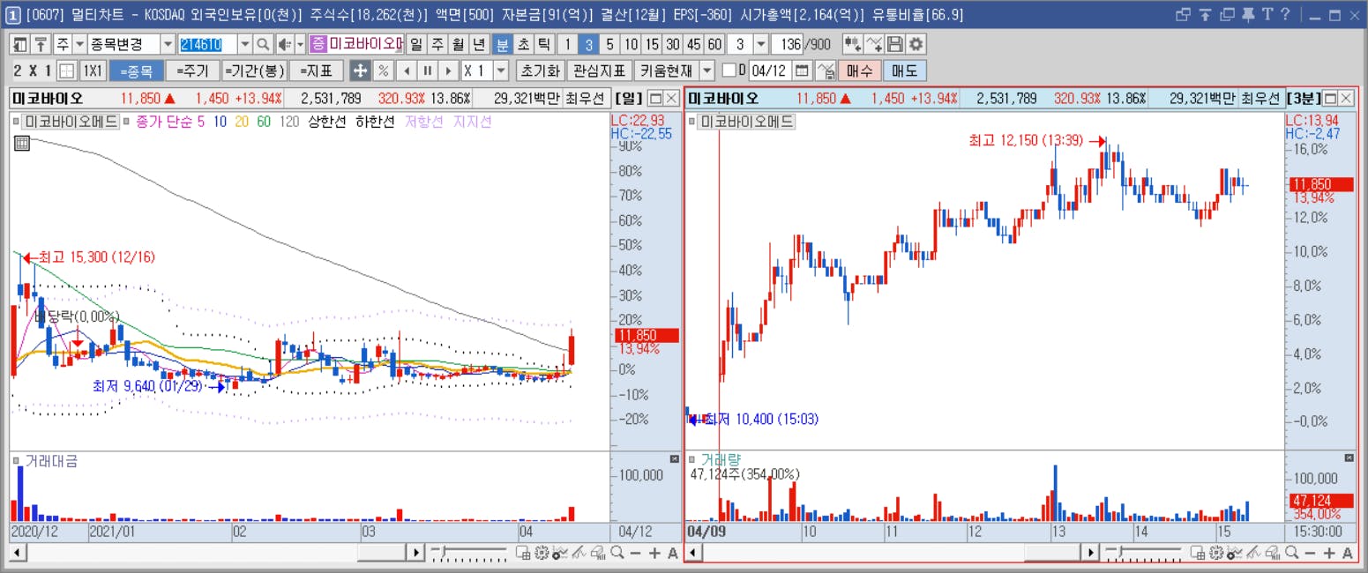Switch to the 일 daily period tab
Screen dimensions: 1368x573
415,44
